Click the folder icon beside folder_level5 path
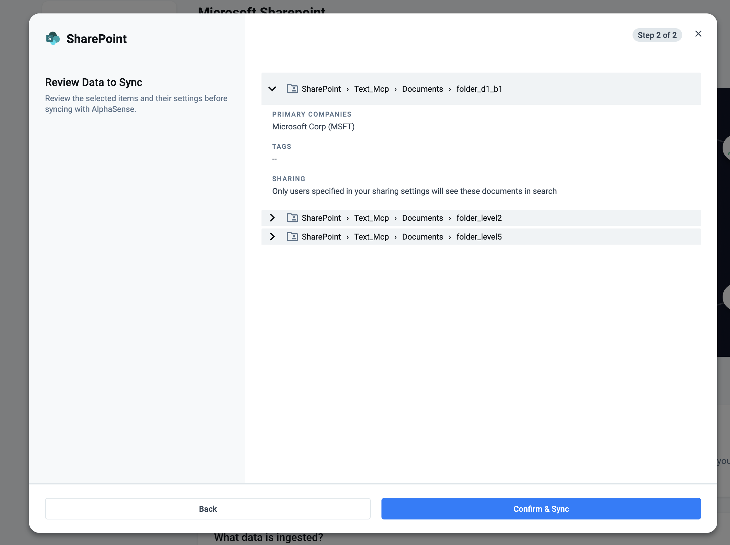 (292, 237)
